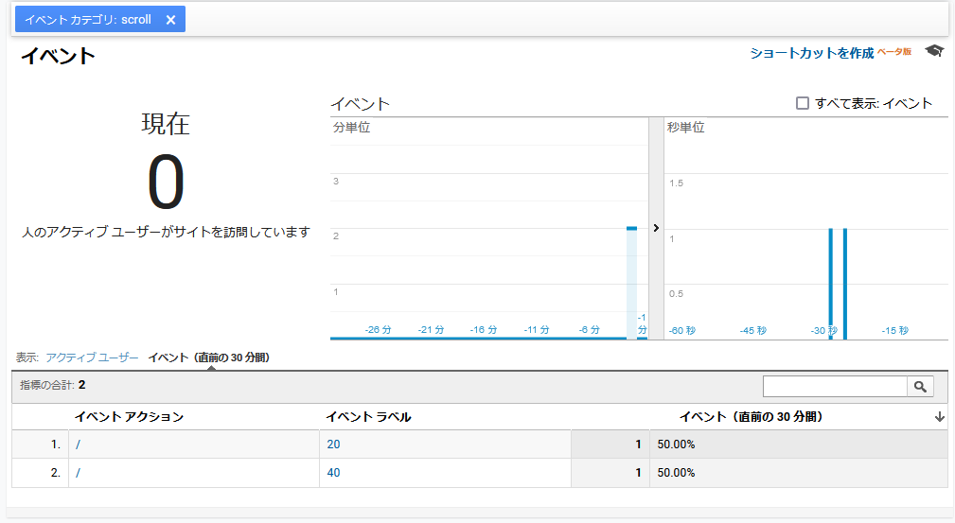This screenshot has width=955, height=523.
Task: Open the graduation cap help icon
Action: pyautogui.click(x=934, y=50)
